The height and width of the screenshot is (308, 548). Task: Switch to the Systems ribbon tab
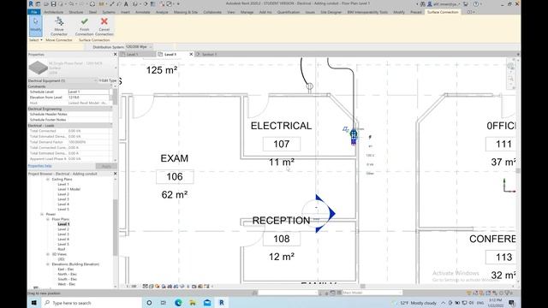pos(109,12)
